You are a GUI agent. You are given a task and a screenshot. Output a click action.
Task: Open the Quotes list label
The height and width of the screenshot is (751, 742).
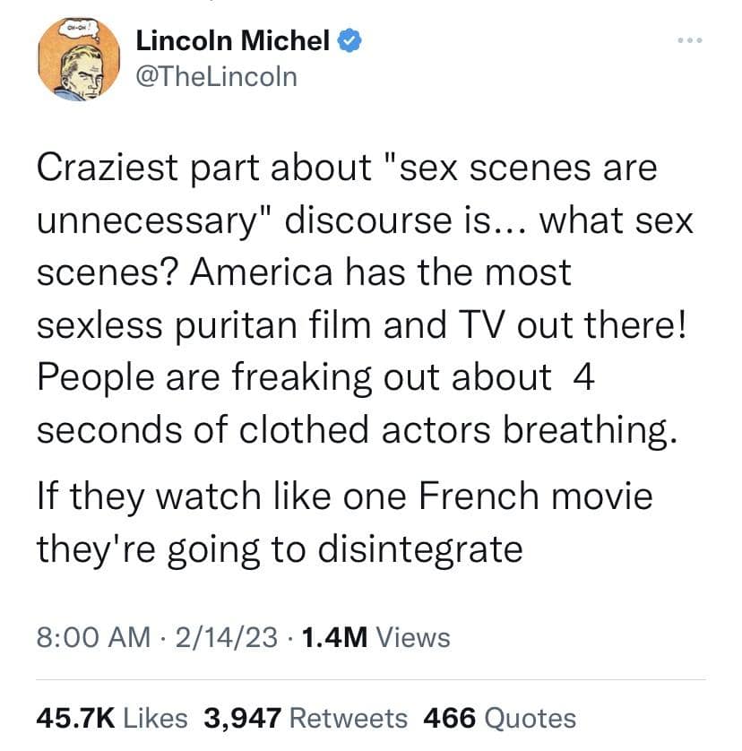tap(529, 718)
